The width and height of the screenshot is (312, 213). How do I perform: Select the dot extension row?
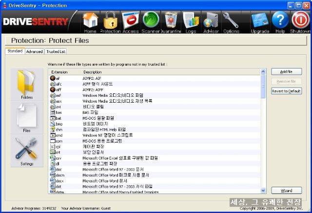tap(155, 187)
